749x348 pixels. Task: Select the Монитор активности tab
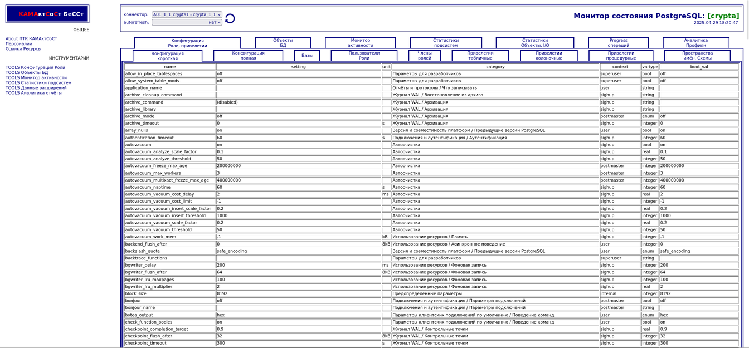coord(361,43)
